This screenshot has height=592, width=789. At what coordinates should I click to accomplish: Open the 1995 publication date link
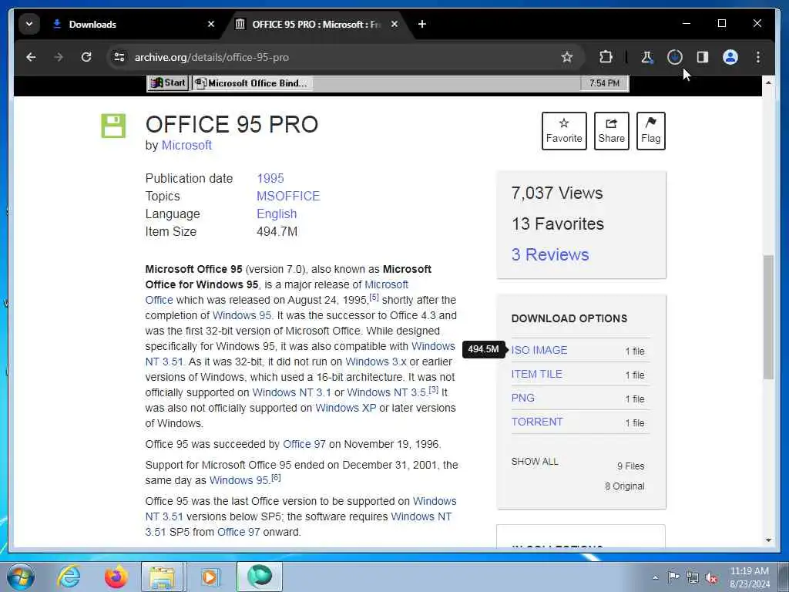click(270, 179)
